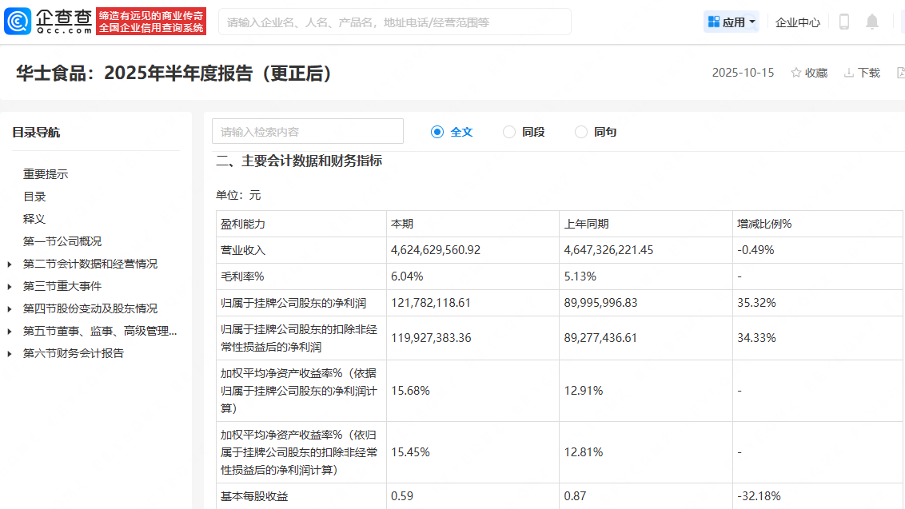The height and width of the screenshot is (509, 905).
Task: Jump to 释义 in the directory
Action: (x=34, y=219)
